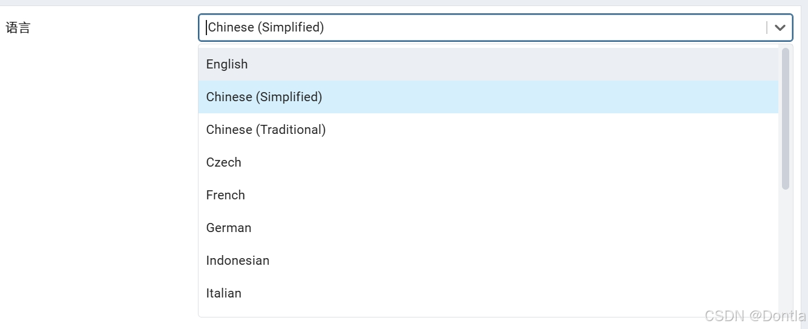Click the language dropdown chevron arrow
The image size is (808, 329).
point(780,28)
